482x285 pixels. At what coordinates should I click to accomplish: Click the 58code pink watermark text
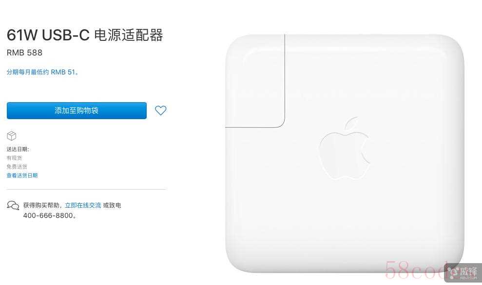[x=415, y=270]
